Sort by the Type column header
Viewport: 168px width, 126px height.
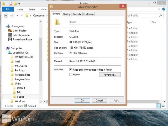pyautogui.click(x=129, y=22)
